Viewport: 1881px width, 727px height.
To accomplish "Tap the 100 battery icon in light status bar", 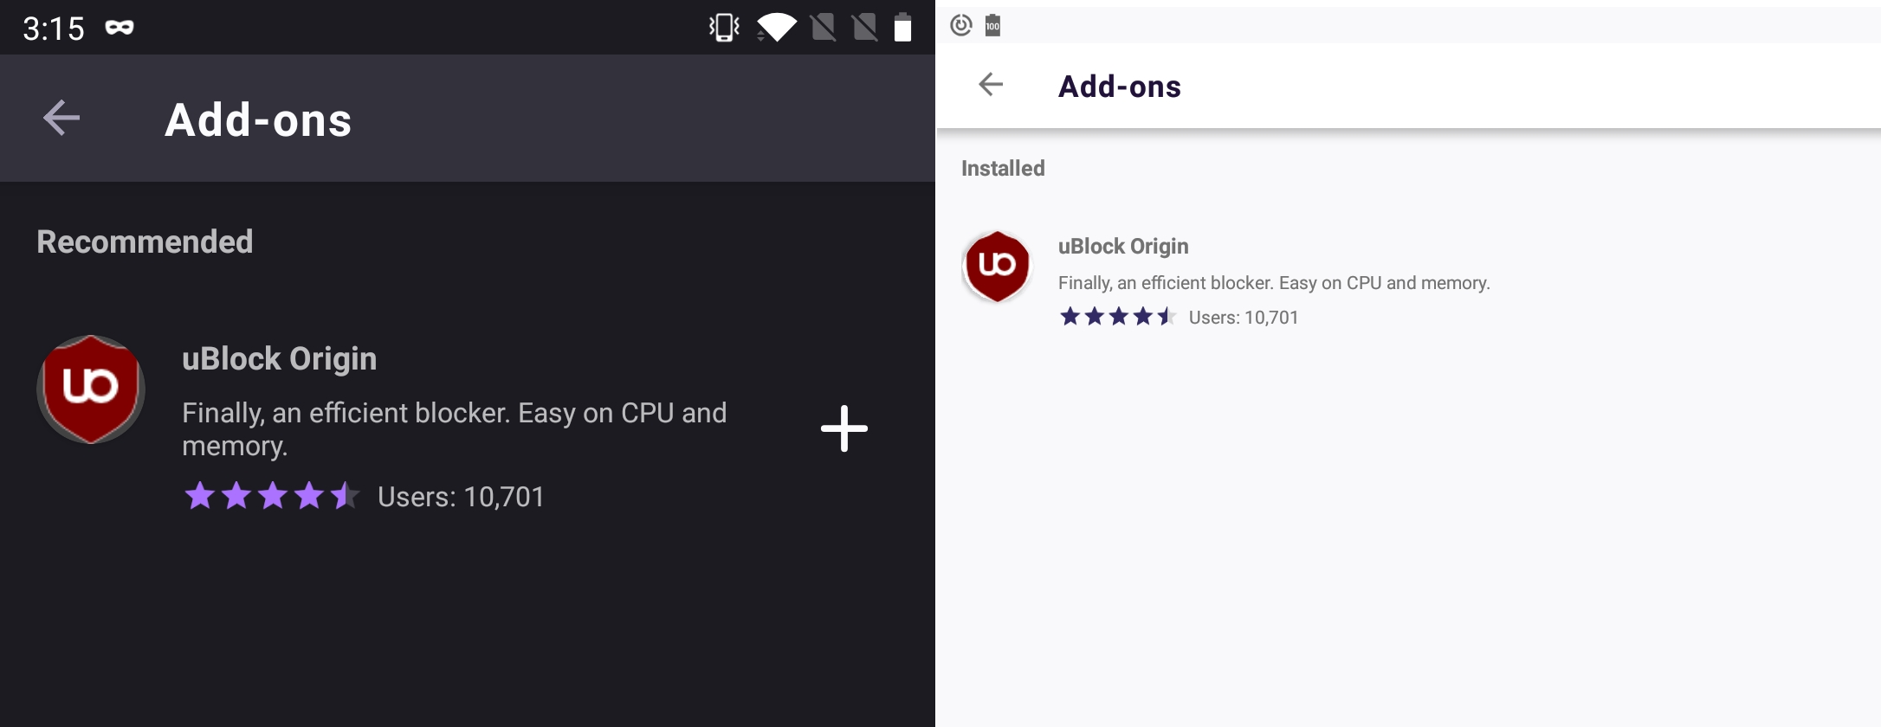I will coord(992,25).
